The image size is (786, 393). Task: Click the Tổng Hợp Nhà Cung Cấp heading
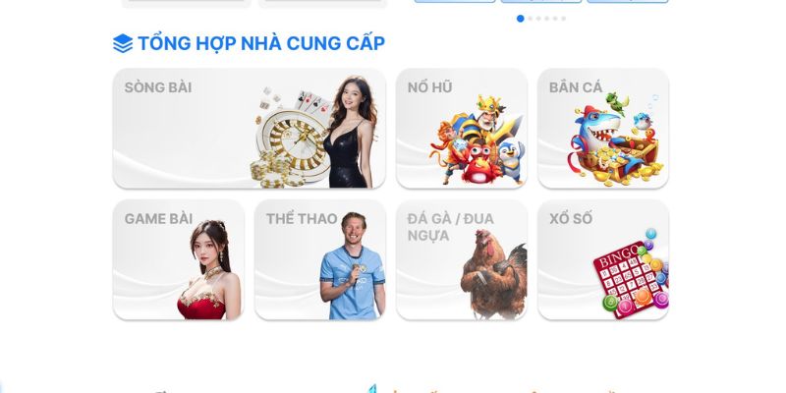(x=261, y=43)
